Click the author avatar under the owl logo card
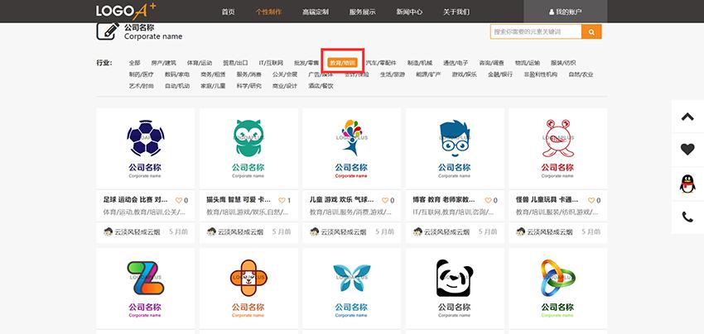This screenshot has height=334, width=704. tap(211, 231)
